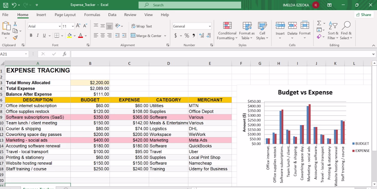Switch to the Insert tab

(41, 15)
